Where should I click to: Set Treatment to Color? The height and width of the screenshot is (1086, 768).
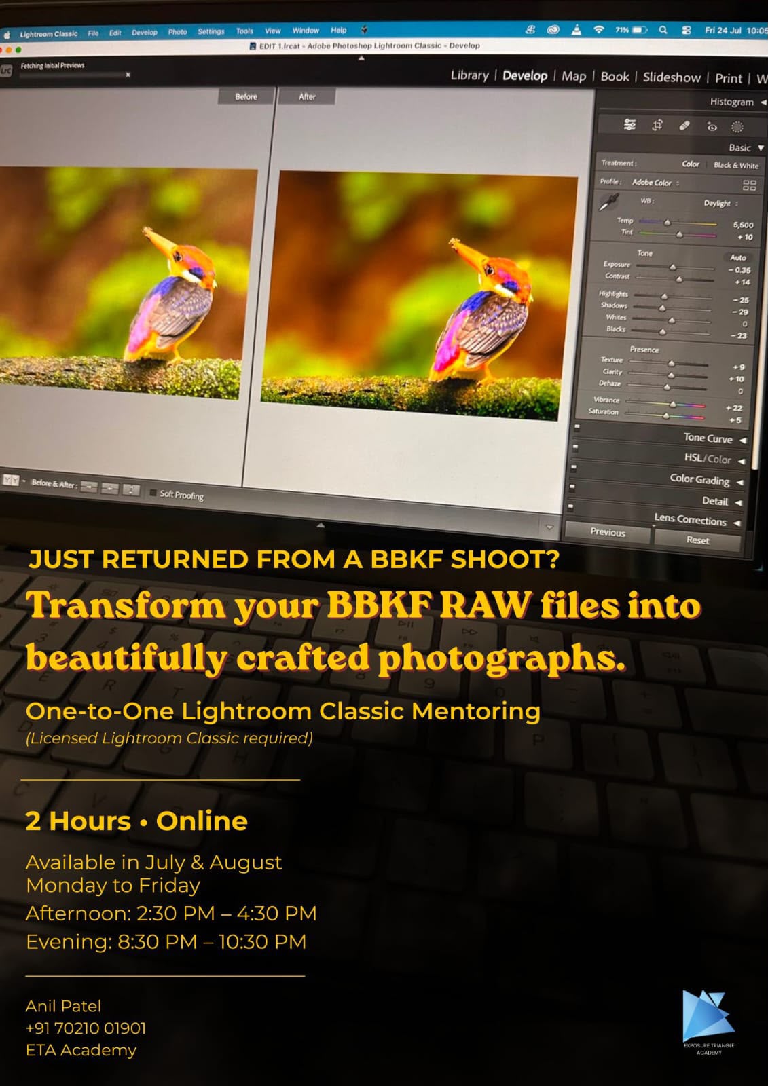coord(691,164)
